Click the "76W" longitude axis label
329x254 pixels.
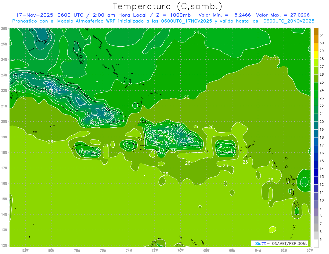[103, 250]
